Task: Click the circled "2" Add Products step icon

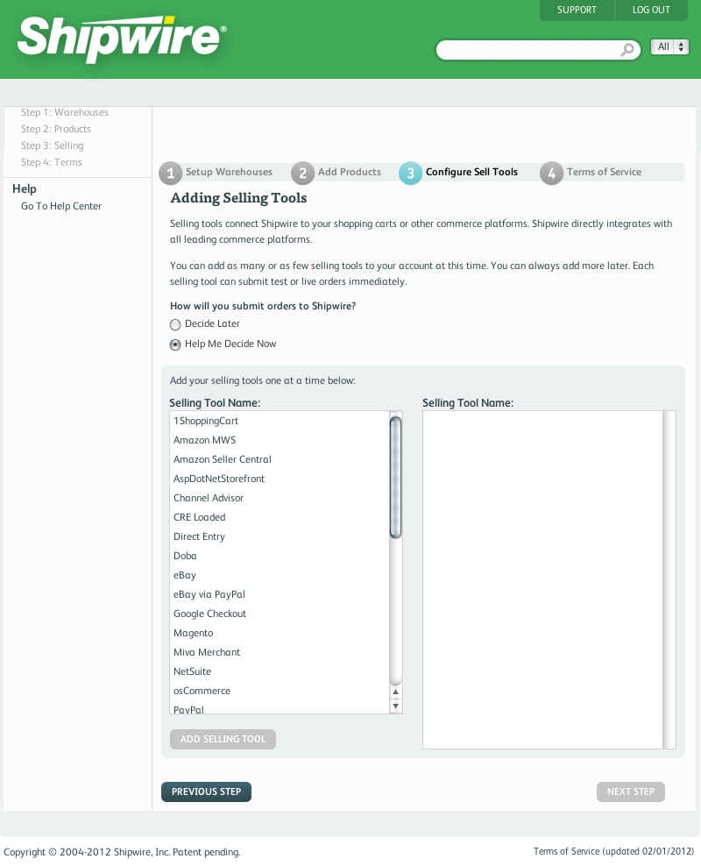Action: 302,173
